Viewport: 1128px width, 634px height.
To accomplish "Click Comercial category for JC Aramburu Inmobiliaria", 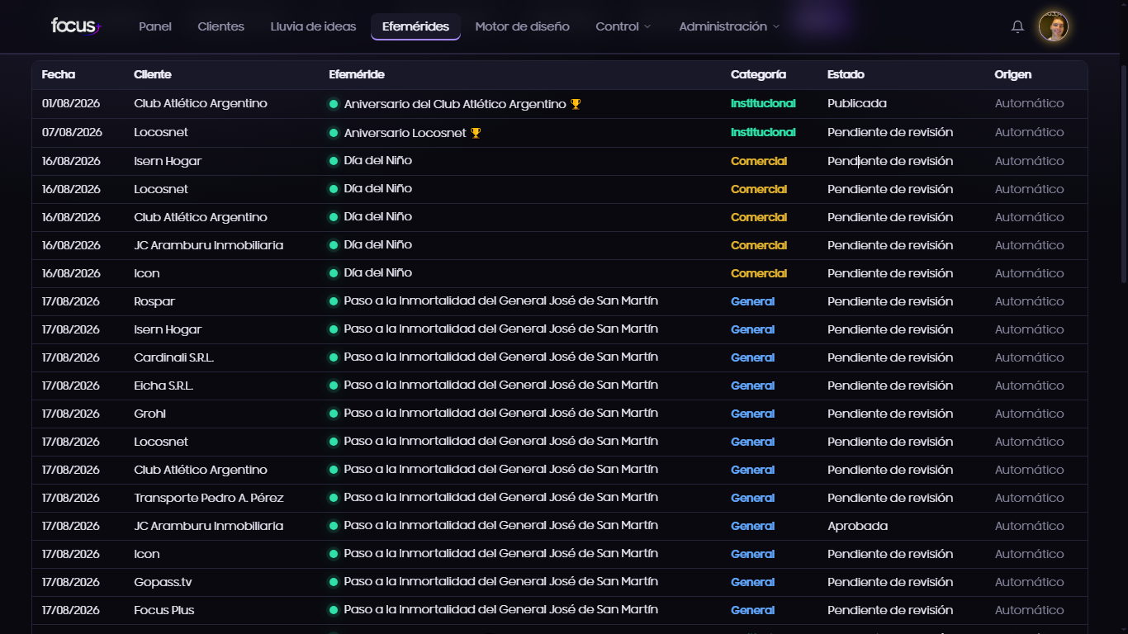I will click(x=759, y=245).
